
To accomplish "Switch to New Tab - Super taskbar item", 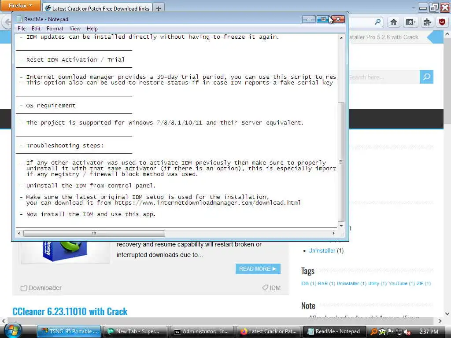I will [135, 331].
